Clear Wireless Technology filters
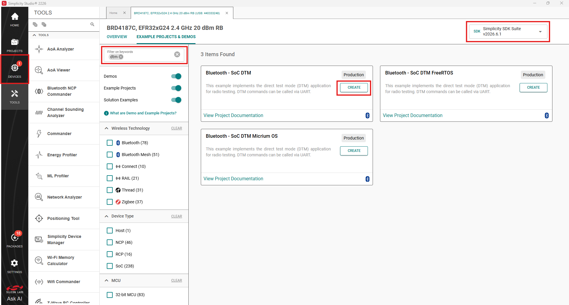 pyautogui.click(x=177, y=128)
